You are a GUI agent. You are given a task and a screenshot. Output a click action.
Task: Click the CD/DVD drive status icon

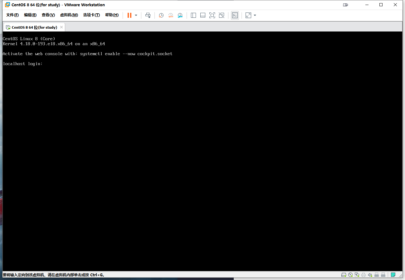[350, 275]
